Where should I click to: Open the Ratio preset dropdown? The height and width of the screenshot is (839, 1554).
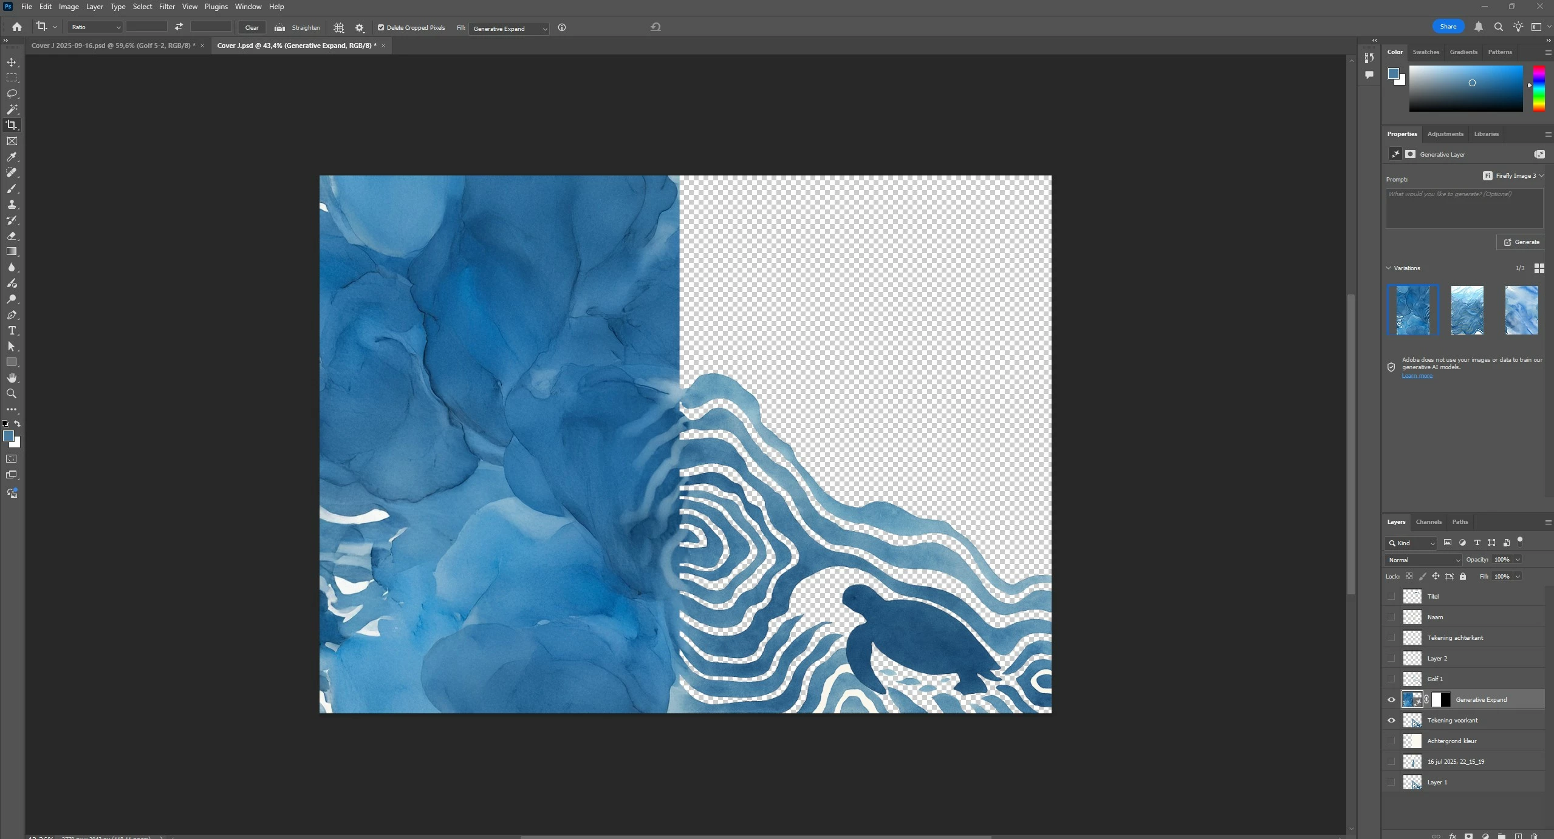[95, 27]
